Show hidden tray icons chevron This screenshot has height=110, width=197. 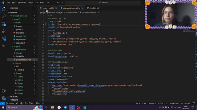pos(160,107)
